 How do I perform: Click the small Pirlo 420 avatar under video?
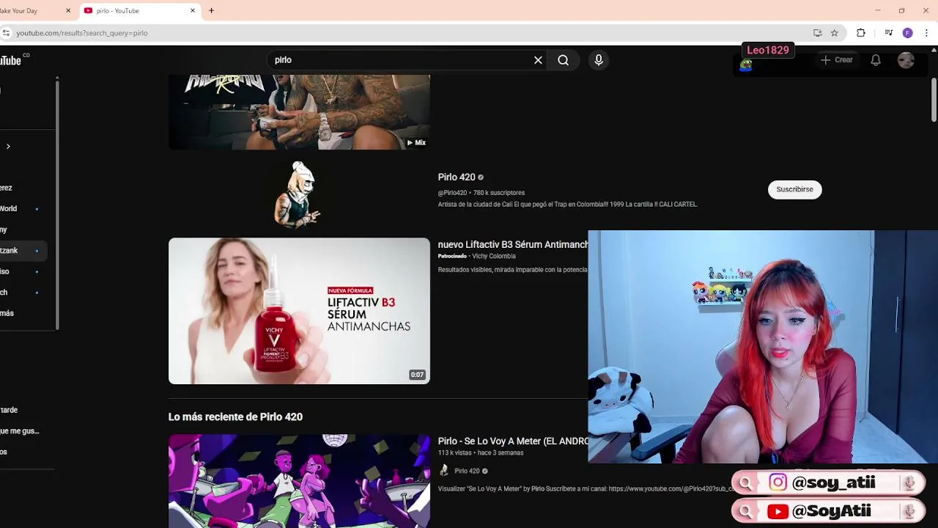[443, 471]
